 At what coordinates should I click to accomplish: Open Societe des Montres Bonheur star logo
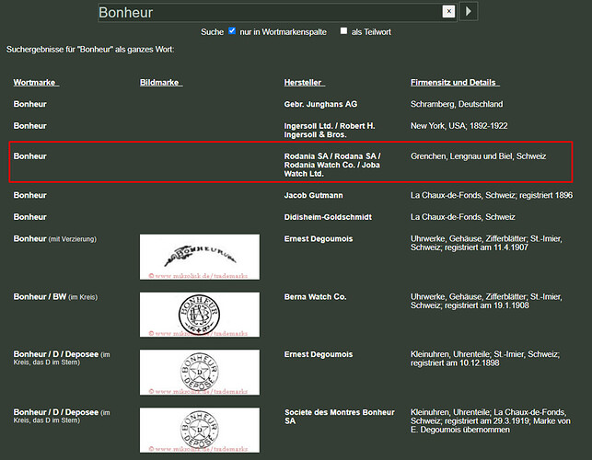[x=200, y=430]
